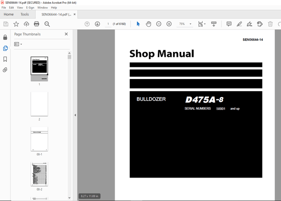281x201 pixels.
Task: Open the View menu
Action: [20, 8]
